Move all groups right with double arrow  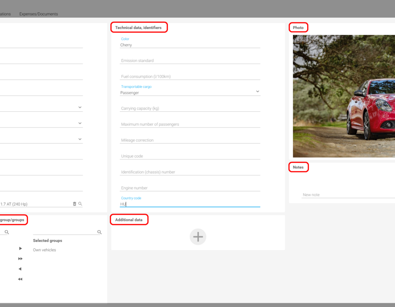coord(20,259)
